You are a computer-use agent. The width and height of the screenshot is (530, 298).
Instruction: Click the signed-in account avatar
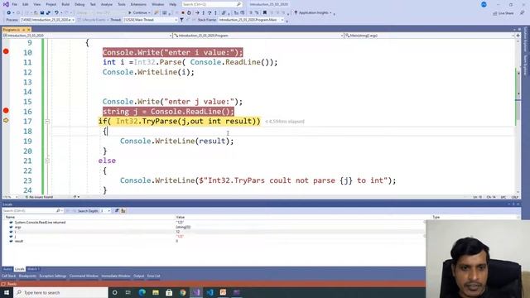click(484, 4)
